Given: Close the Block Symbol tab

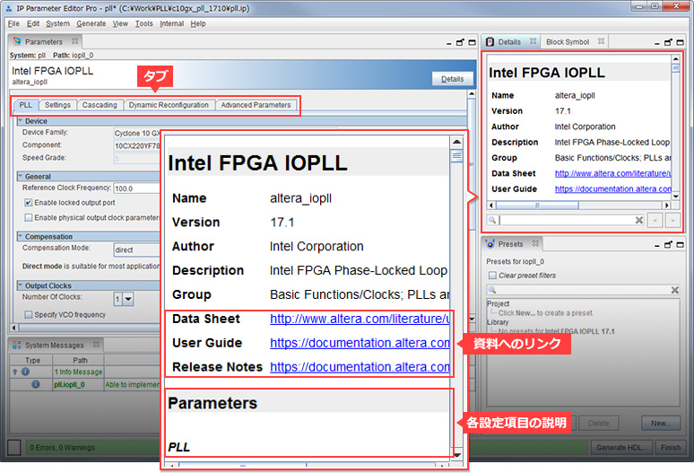Looking at the screenshot, I should click(601, 41).
